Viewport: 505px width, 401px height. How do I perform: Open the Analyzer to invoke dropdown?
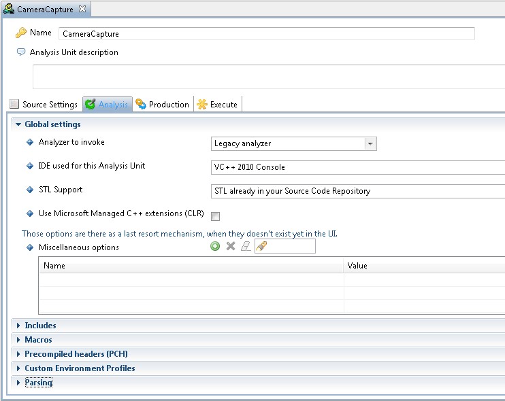370,144
